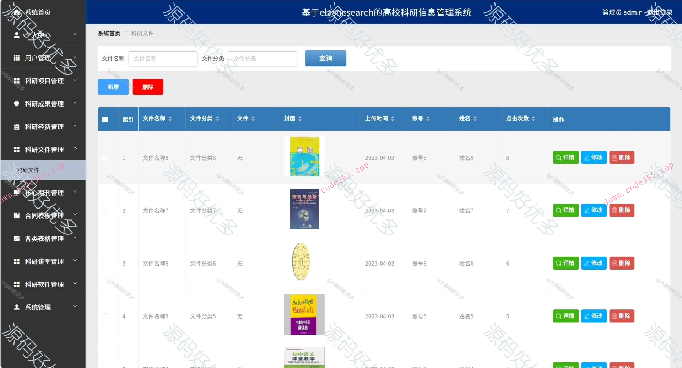Click the document icon beside 合同模板管理
This screenshot has height=368, width=682.
tap(16, 215)
